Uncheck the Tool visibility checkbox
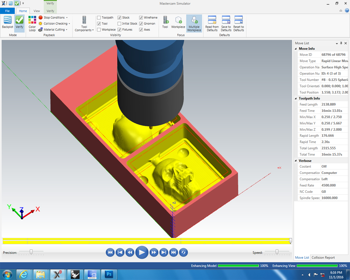Image resolution: width=350 pixels, height=280 pixels. tap(99, 24)
